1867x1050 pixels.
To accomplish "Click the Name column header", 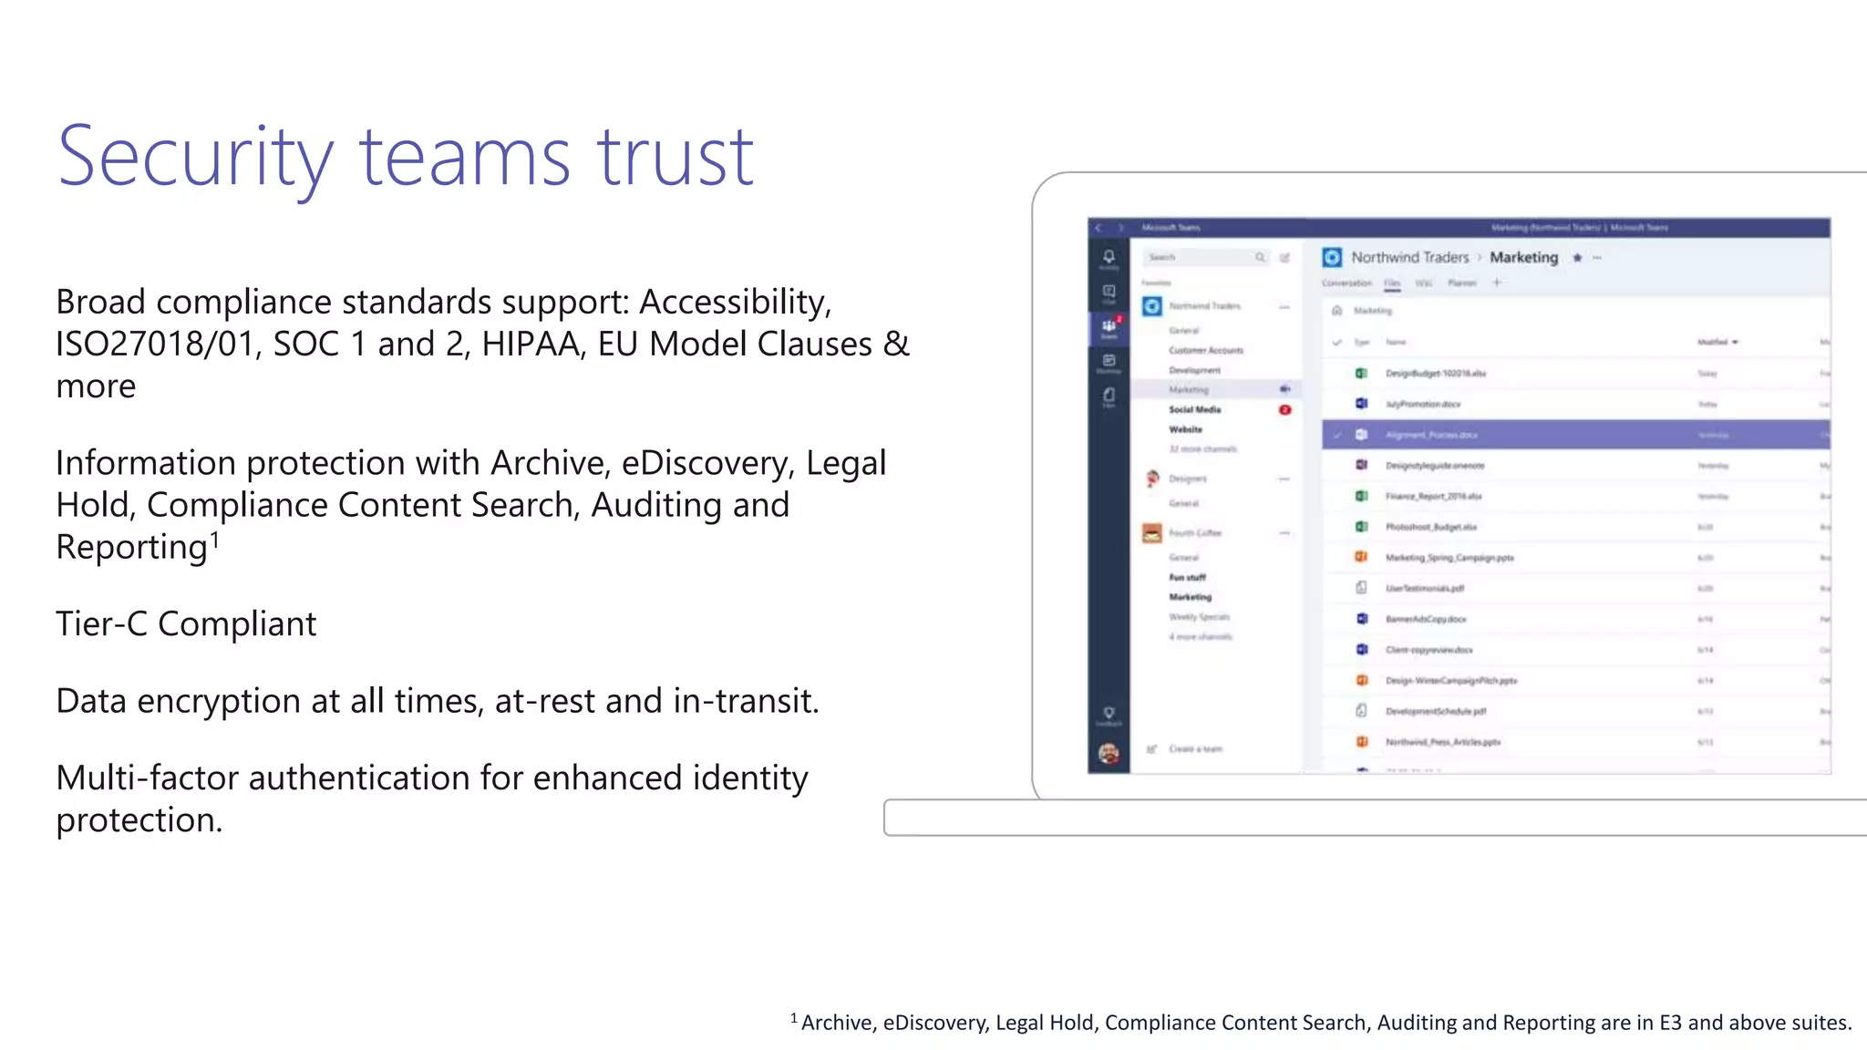I will (x=1396, y=343).
